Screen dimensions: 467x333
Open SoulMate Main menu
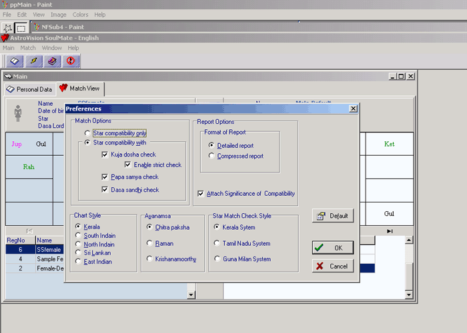point(8,48)
